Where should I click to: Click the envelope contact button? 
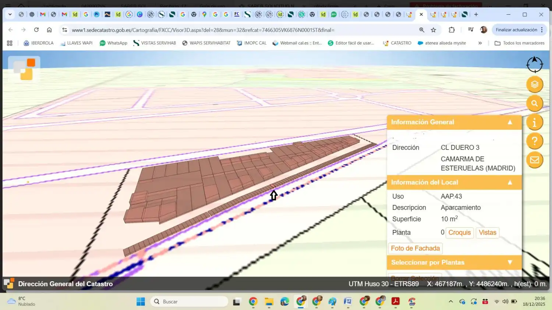coord(535,160)
